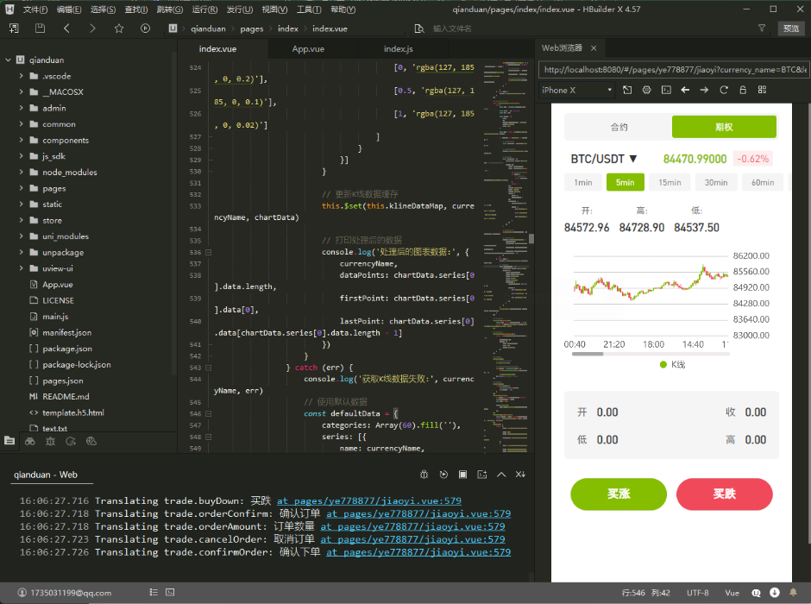
Task: Click the lock icon in browser toolbar
Action: click(x=743, y=90)
